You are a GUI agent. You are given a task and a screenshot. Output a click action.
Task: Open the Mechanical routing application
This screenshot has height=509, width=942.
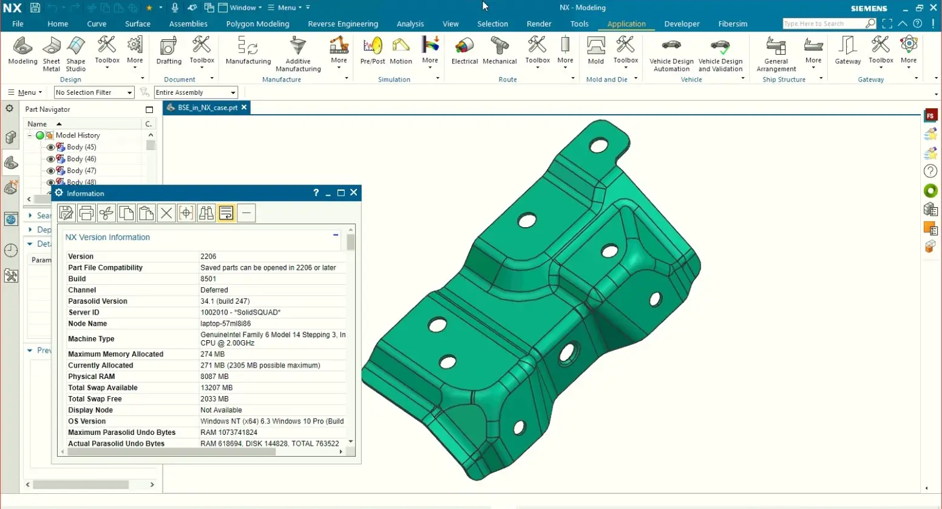[x=500, y=50]
